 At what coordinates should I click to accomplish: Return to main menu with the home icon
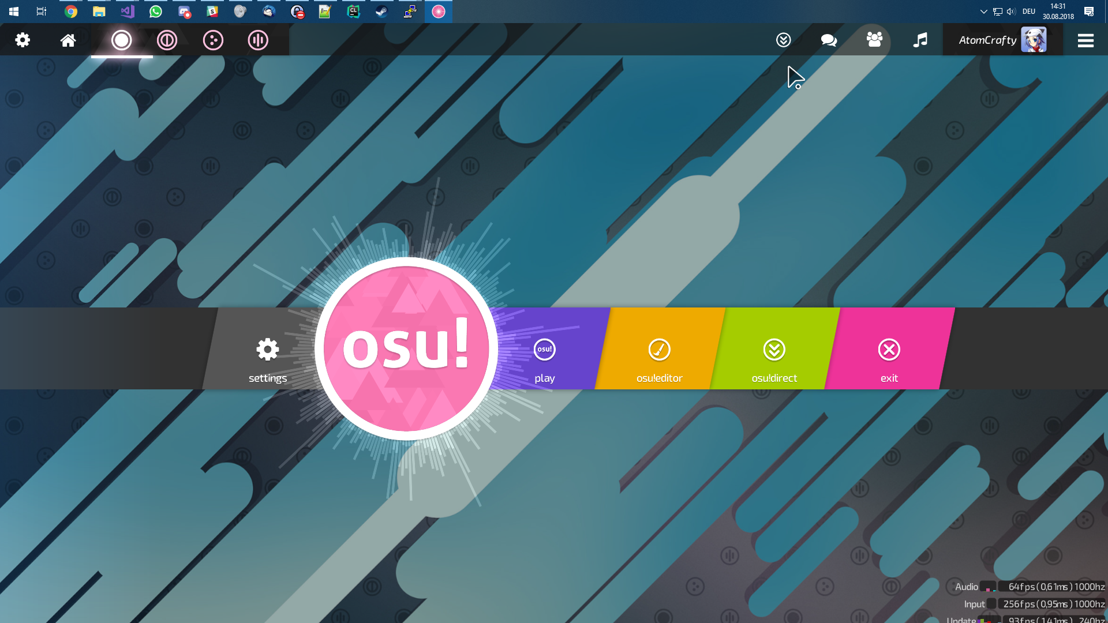pos(68,40)
